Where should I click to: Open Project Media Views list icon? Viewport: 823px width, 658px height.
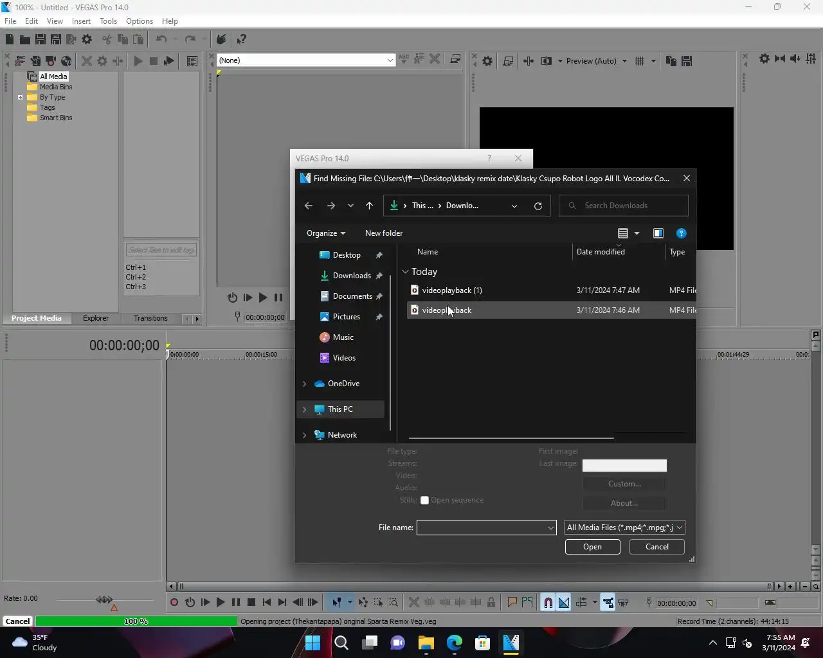click(x=192, y=61)
